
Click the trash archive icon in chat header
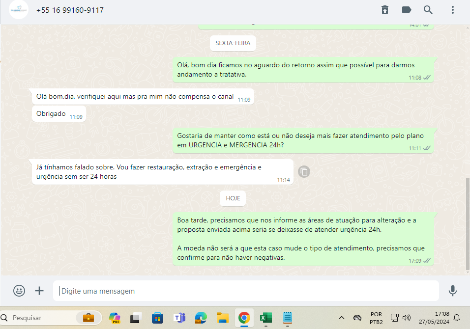[x=385, y=10]
